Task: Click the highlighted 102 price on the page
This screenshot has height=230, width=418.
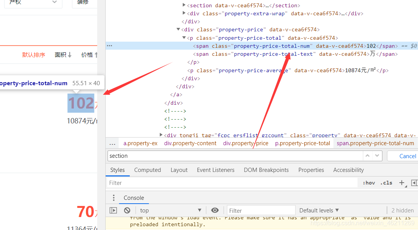Action: point(81,103)
